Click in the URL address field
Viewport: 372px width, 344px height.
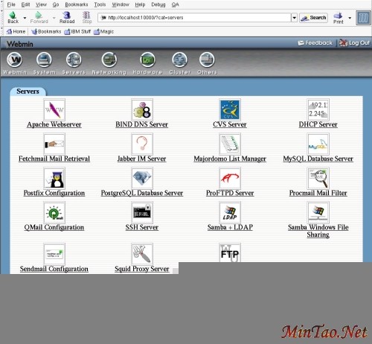(194, 18)
